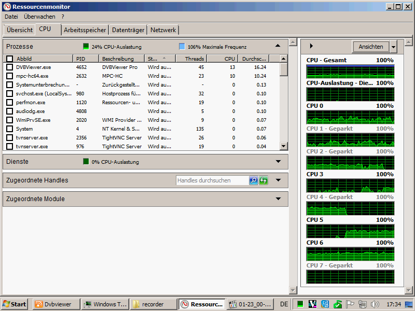Expand the Zugeordnete Handles section arrow
Screen dimensions: 415x311
pos(278,180)
